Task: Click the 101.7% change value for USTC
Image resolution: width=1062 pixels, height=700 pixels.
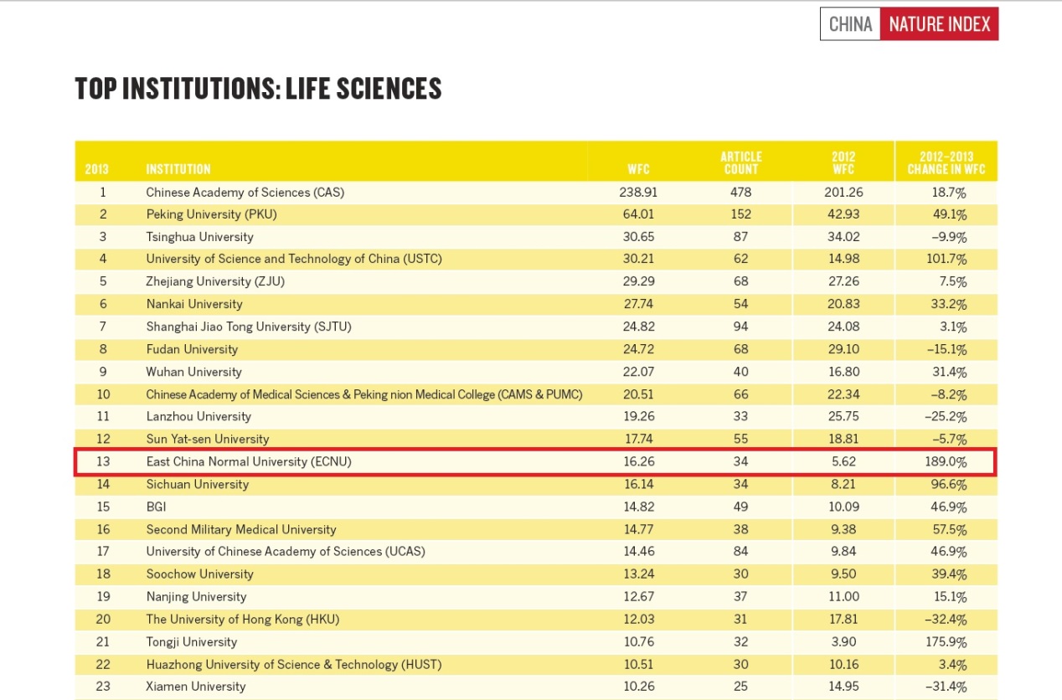Action: pos(947,259)
